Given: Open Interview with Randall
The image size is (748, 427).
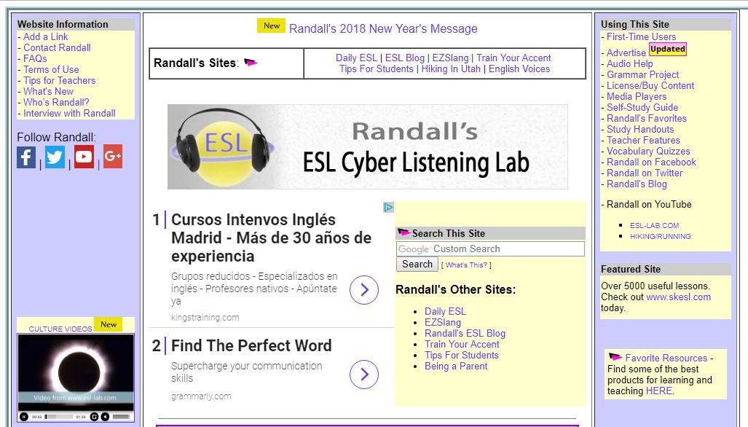Looking at the screenshot, I should pos(69,114).
